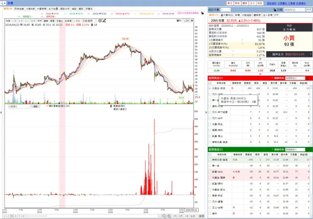Open 行事曆 link at top right
Viewport: 313px width, 219px height.
click(291, 3)
